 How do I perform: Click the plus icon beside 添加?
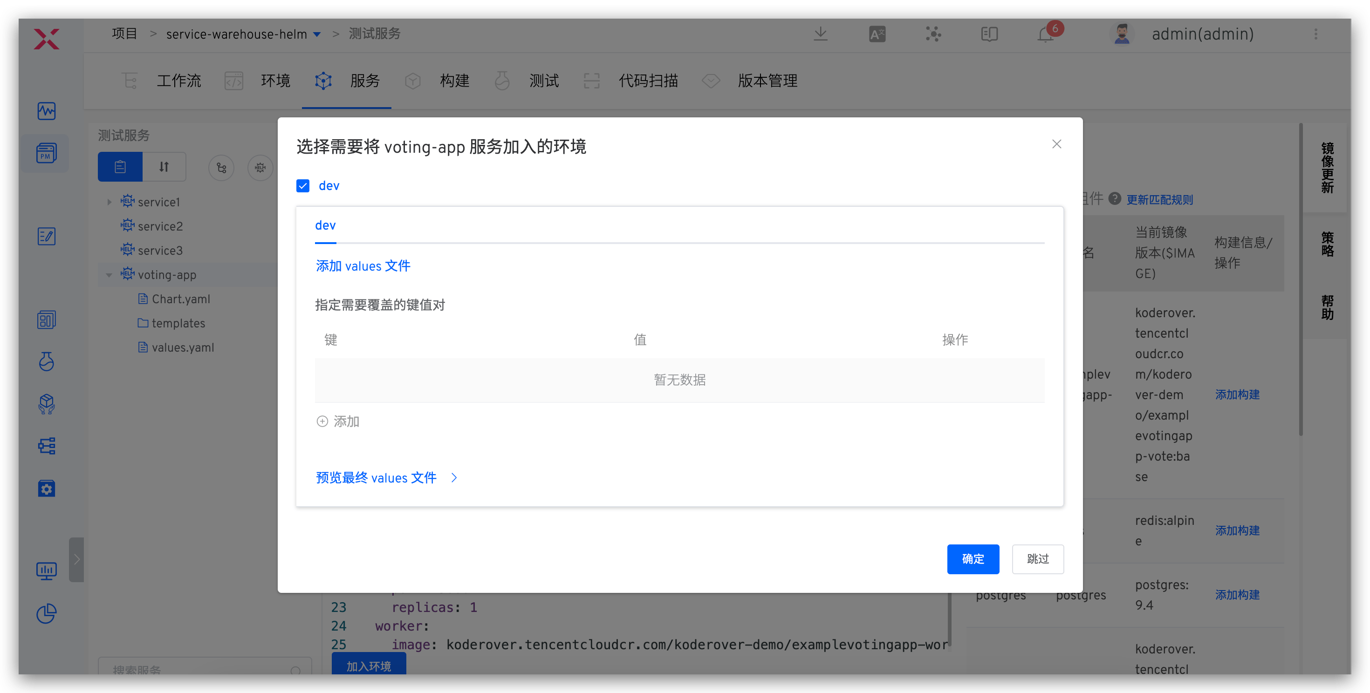322,421
